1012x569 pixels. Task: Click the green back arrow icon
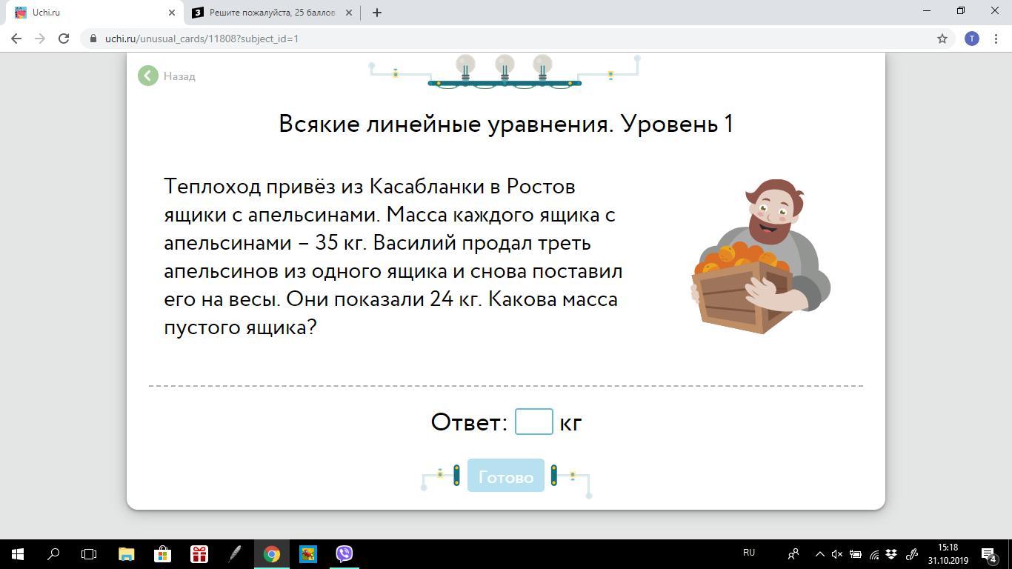point(148,76)
